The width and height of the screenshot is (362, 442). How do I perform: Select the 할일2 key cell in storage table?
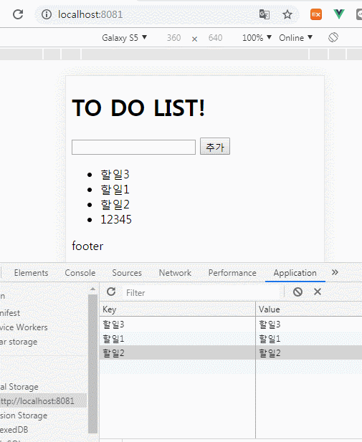click(178, 353)
